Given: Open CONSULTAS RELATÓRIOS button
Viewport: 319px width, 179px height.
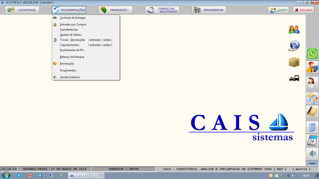Looking at the screenshot, I should pyautogui.click(x=162, y=10).
